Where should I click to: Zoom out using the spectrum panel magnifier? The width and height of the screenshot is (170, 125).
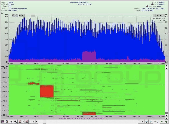tap(17, 15)
